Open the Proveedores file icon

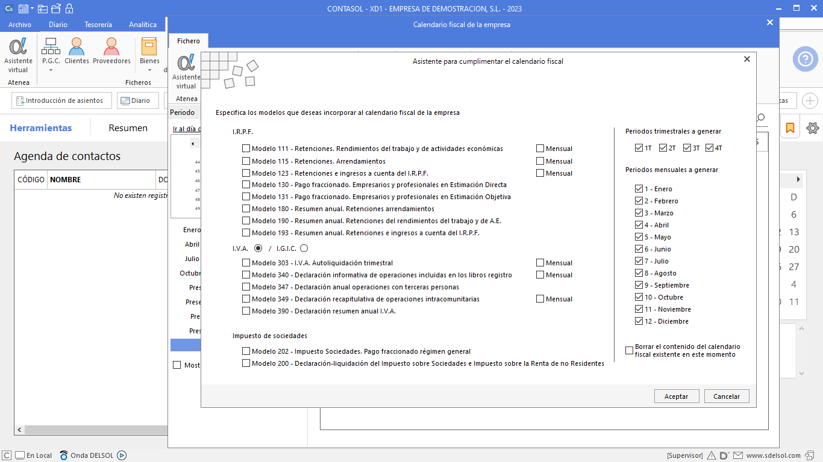pos(111,50)
